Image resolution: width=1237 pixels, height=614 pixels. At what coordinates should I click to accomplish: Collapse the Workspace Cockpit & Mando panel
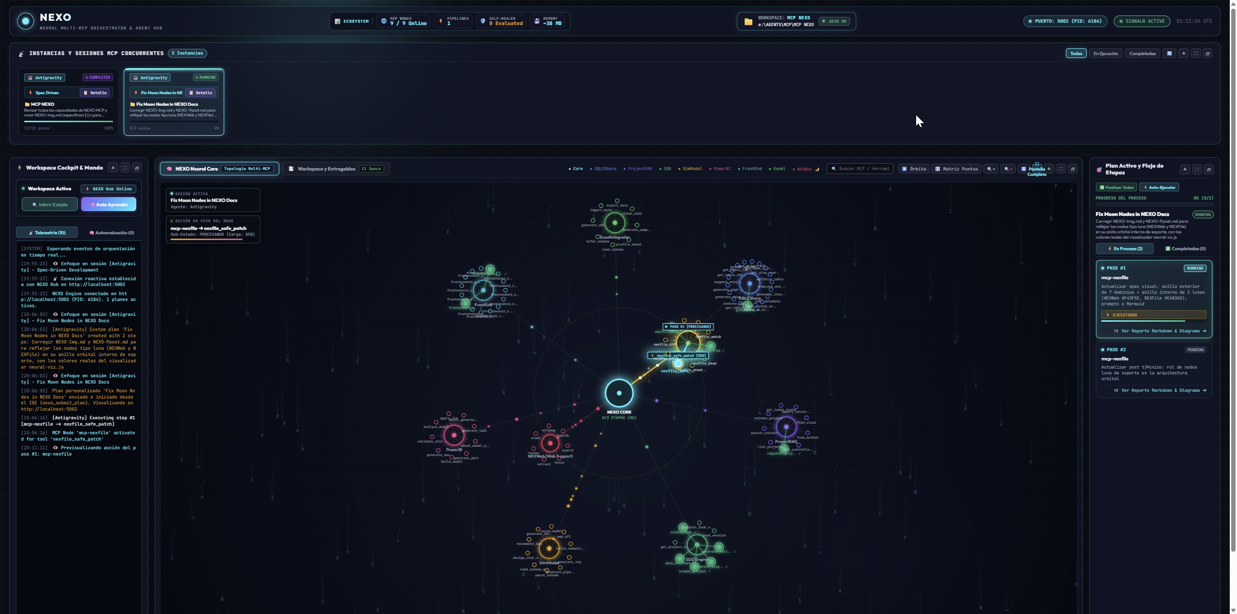(113, 168)
